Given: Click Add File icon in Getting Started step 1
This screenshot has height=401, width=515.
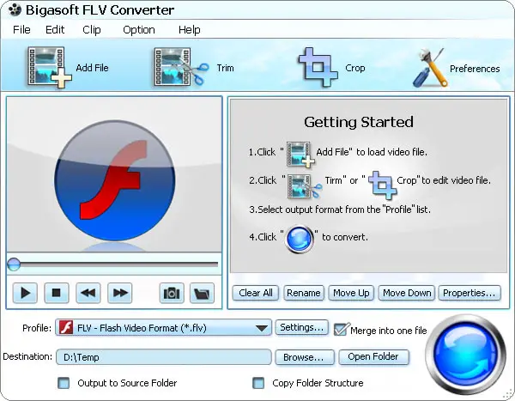Looking at the screenshot, I should click(x=300, y=154).
